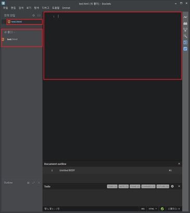The image size is (190, 213).
Task: Maximize the Brackets window
Action: pos(181,3)
